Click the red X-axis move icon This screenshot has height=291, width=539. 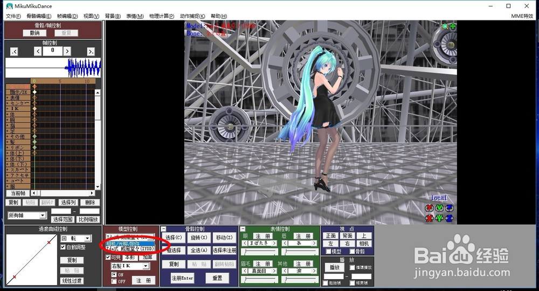click(429, 218)
